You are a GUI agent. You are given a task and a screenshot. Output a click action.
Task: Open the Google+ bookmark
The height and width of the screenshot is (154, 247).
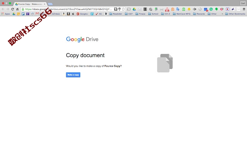coord(82,14)
